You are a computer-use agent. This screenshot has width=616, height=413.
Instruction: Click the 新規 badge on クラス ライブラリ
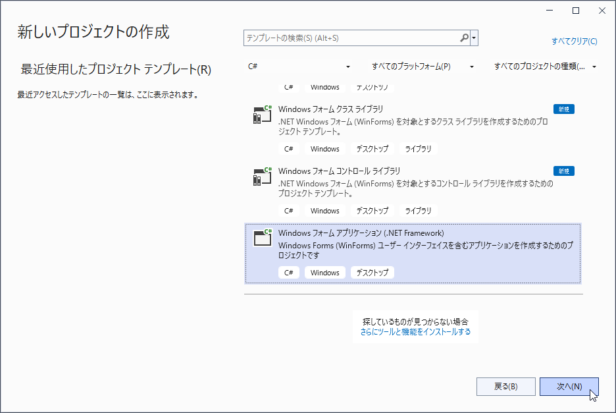pos(563,108)
